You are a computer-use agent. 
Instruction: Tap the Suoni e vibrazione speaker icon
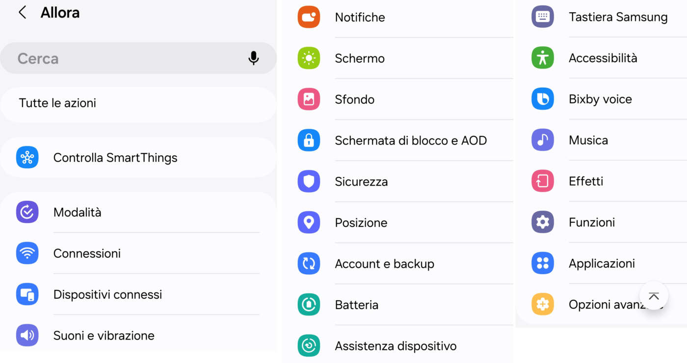[27, 336]
